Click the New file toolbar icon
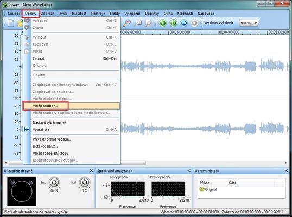Screen dimensions: 292x217 (x=11, y=23)
